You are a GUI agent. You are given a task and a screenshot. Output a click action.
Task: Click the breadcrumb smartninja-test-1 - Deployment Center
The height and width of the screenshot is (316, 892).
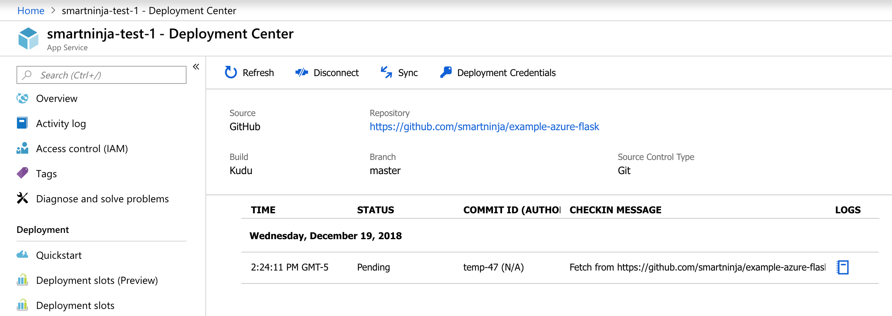pos(149,11)
